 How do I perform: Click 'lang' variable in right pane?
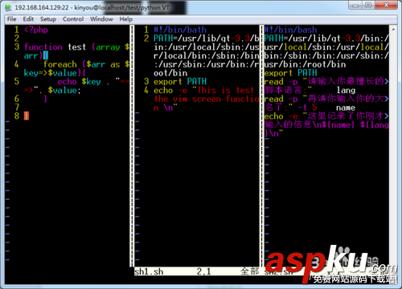[x=346, y=91]
